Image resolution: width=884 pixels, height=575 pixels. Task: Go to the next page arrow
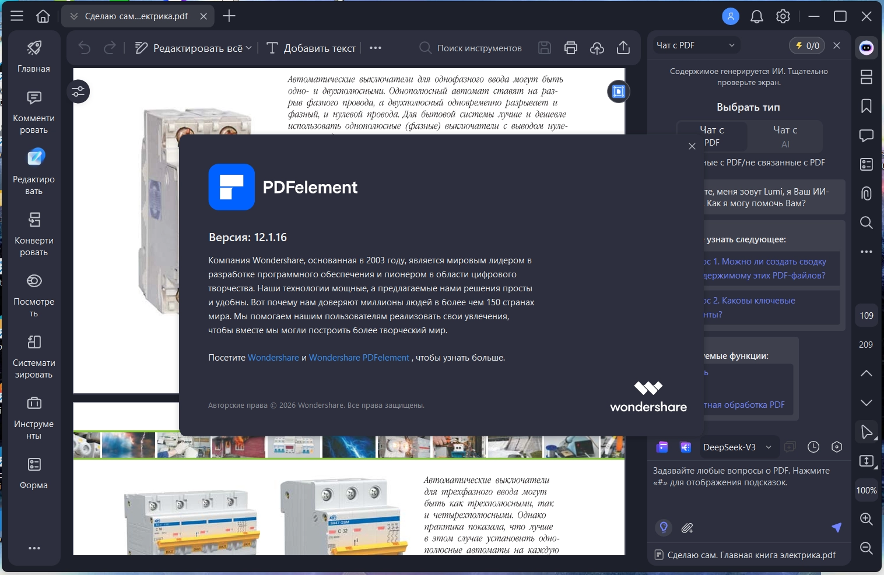click(x=867, y=403)
